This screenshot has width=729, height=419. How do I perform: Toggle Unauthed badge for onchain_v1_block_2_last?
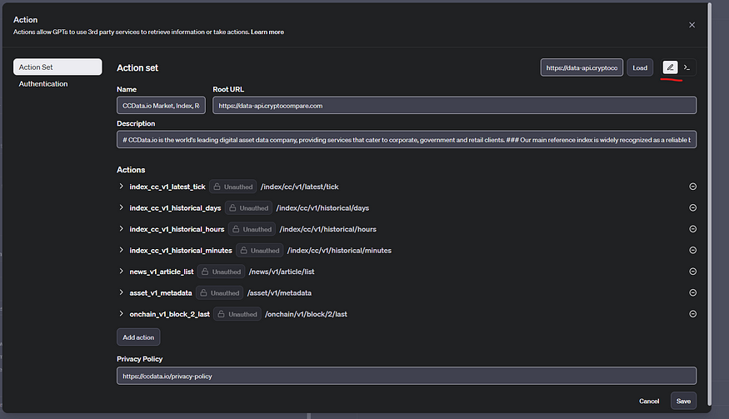[237, 314]
